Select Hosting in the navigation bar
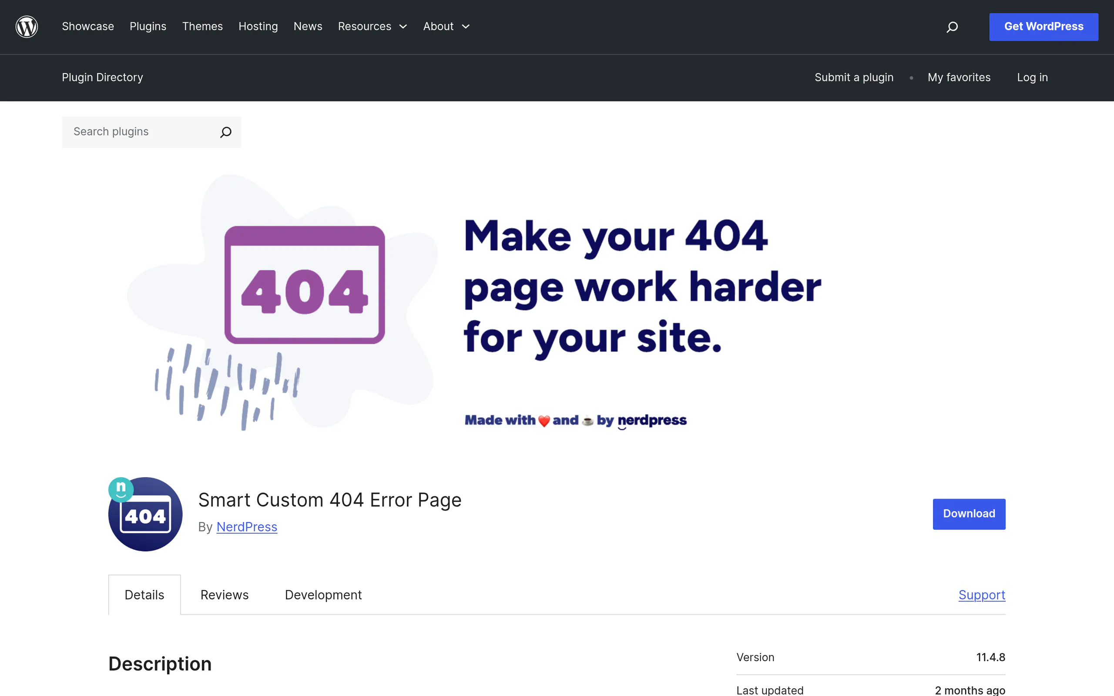Viewport: 1114px width, 696px height. pos(258,27)
